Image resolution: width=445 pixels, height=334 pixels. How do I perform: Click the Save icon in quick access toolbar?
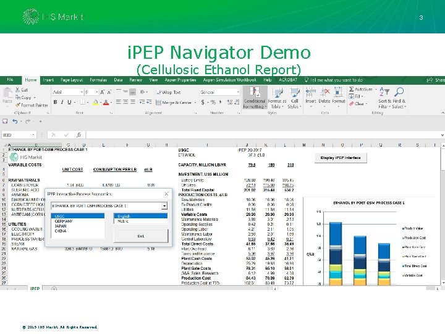pyautogui.click(x=5, y=121)
